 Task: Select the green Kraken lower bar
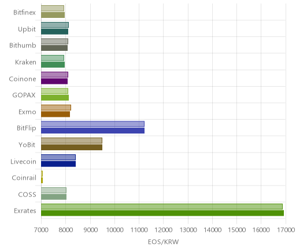click(x=53, y=65)
